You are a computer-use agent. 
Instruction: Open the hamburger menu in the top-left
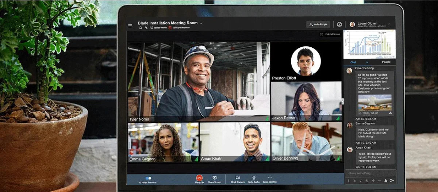tap(130, 26)
